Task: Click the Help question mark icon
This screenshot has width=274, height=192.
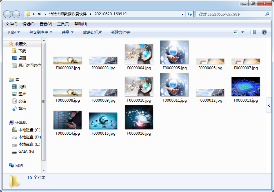Action: tap(264, 32)
